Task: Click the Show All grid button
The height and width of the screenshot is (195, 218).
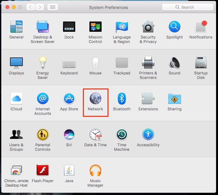Action: [53, 7]
